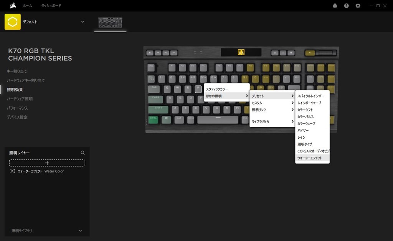Click the keyboard volume roller
Viewport: 393px width, 241px height.
point(326,53)
